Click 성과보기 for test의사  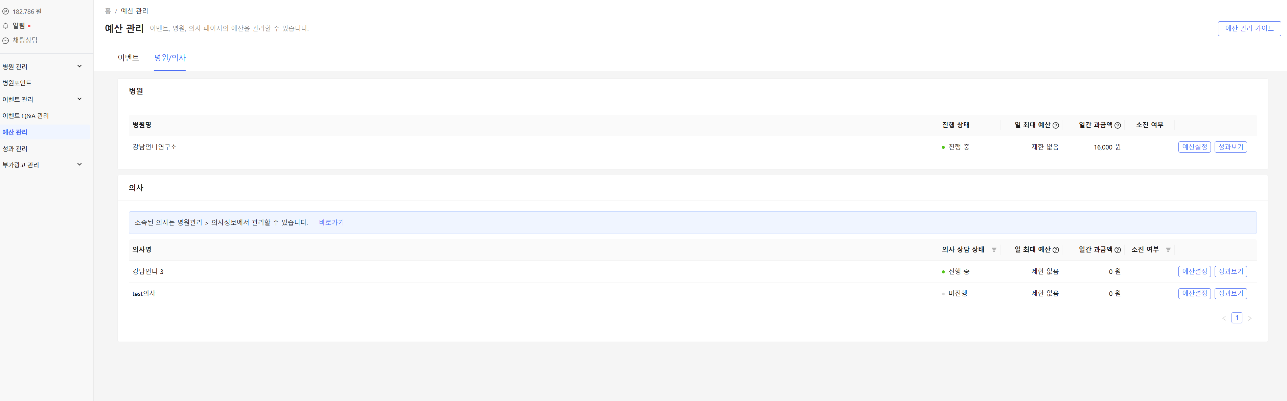1230,294
